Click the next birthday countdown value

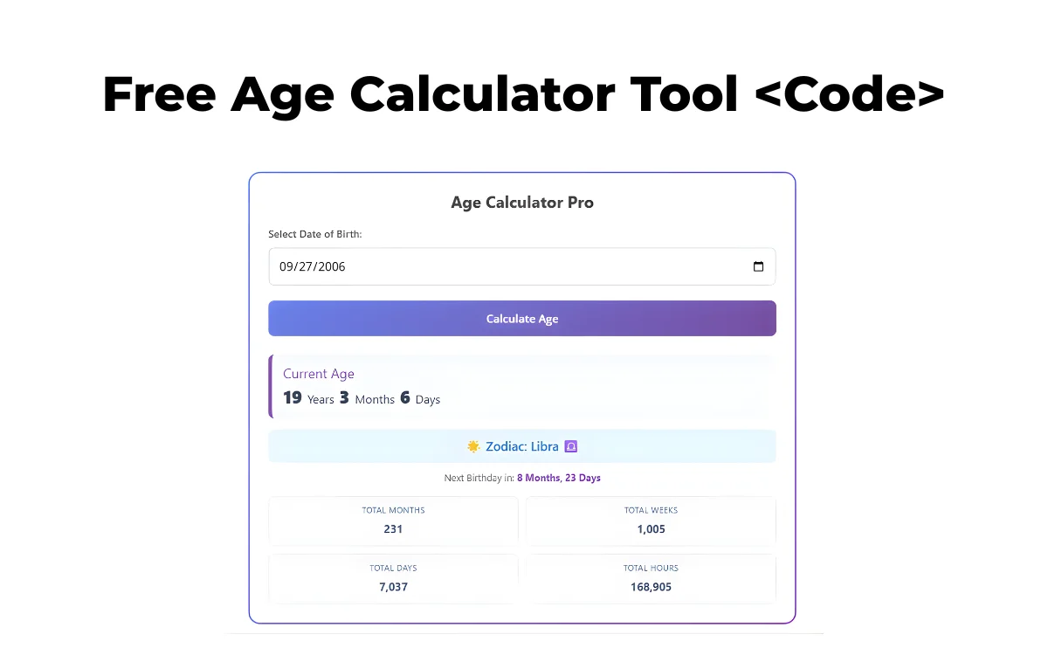(558, 478)
